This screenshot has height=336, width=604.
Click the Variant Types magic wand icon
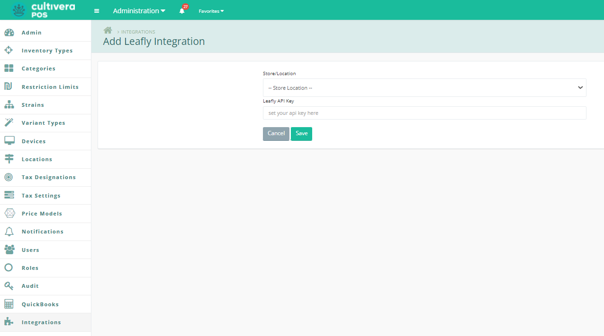9,123
